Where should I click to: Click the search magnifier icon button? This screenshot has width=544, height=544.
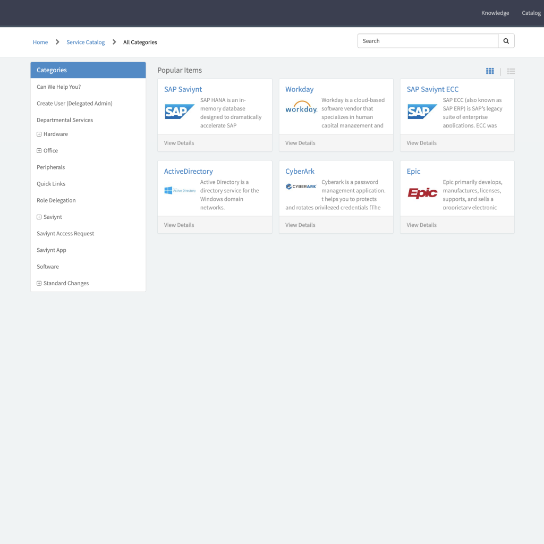coord(506,41)
